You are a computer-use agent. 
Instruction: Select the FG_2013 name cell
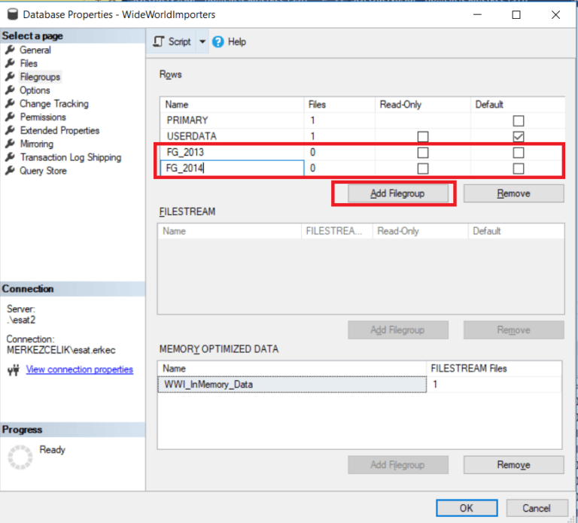pos(232,152)
